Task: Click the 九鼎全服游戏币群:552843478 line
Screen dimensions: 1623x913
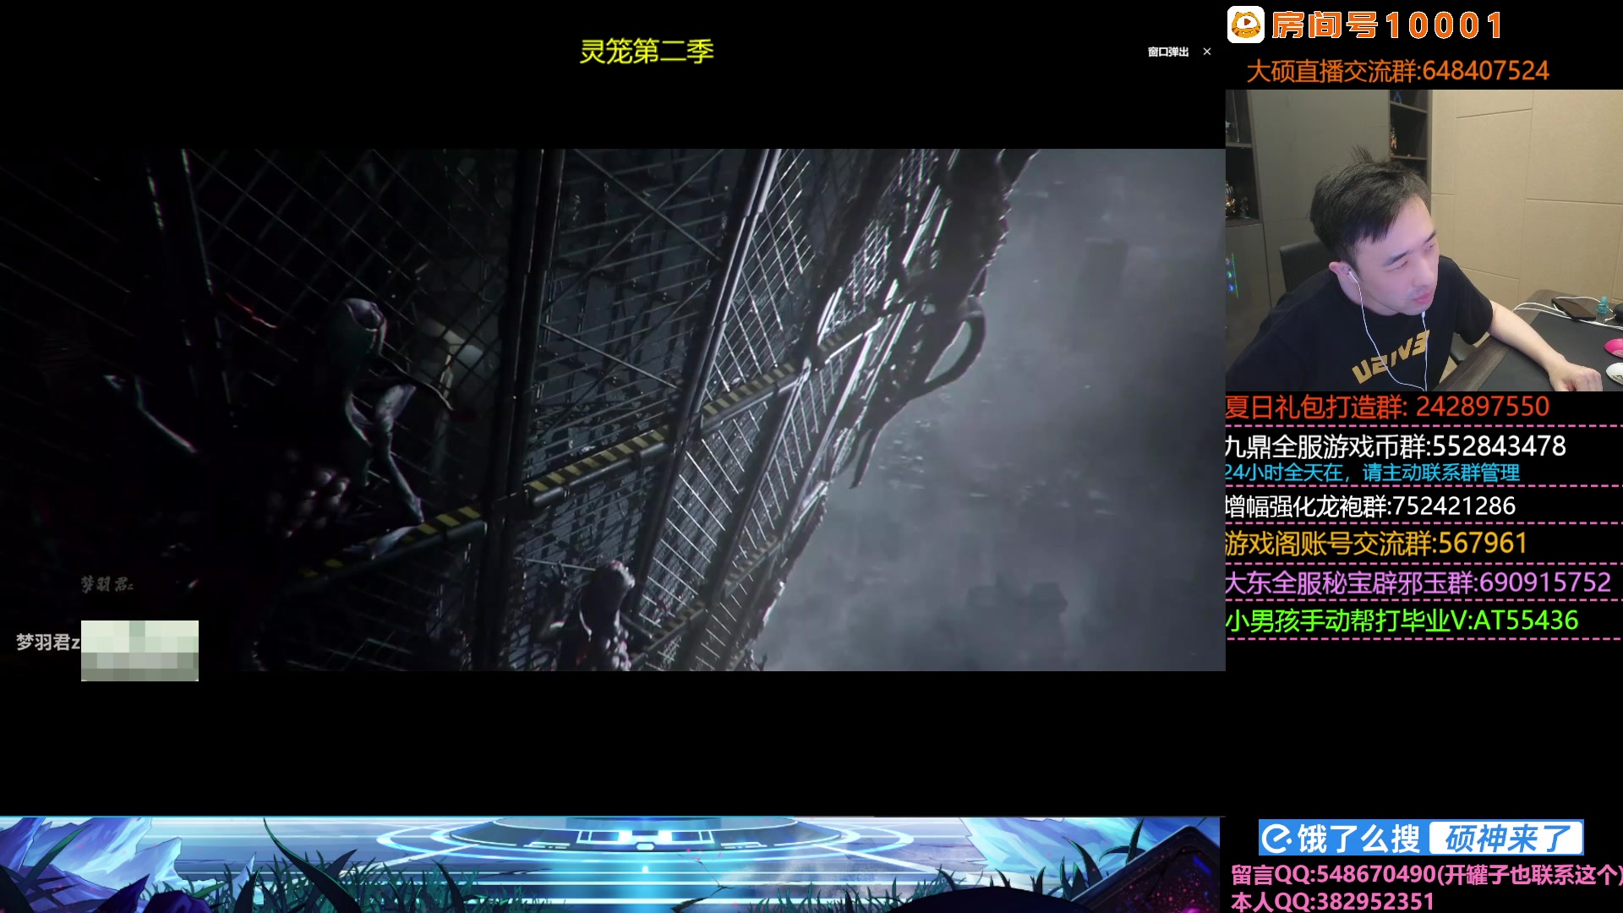Action: (x=1396, y=446)
